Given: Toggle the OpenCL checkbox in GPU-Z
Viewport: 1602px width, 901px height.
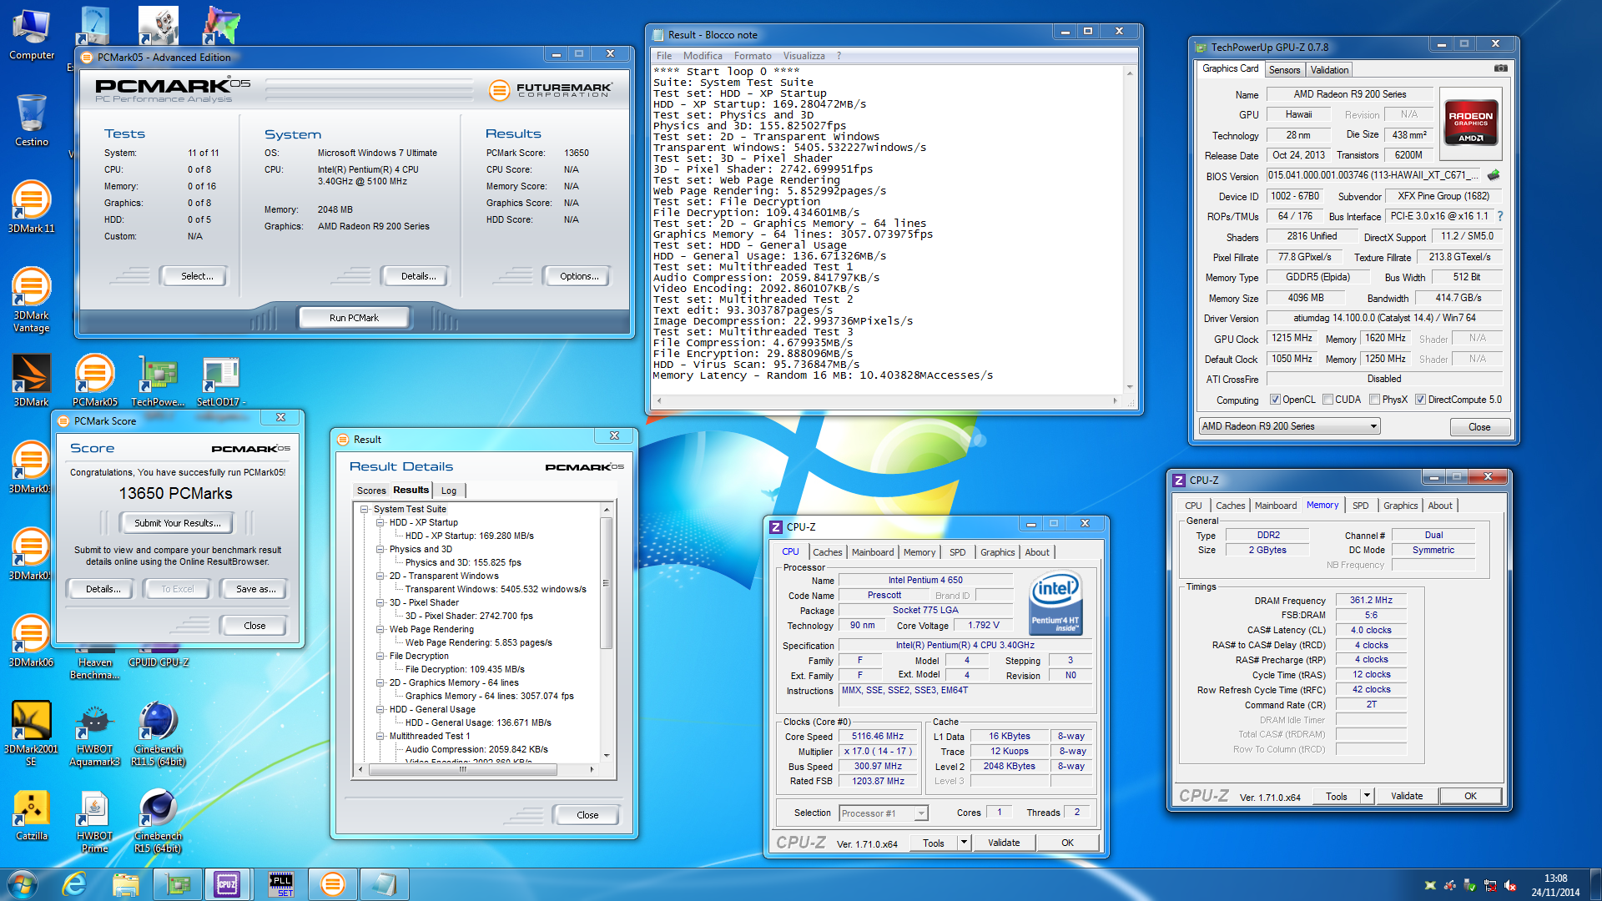Looking at the screenshot, I should coord(1274,400).
